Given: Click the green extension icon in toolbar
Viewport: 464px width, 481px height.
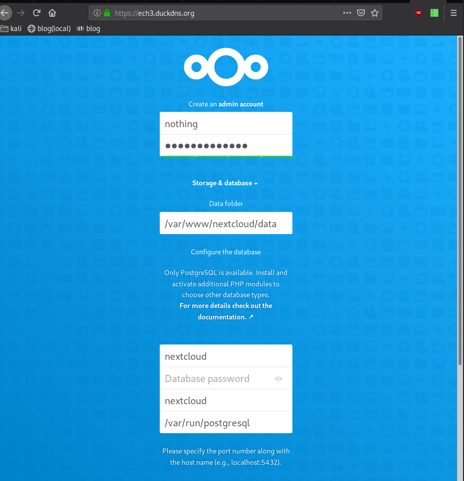Looking at the screenshot, I should tap(434, 13).
